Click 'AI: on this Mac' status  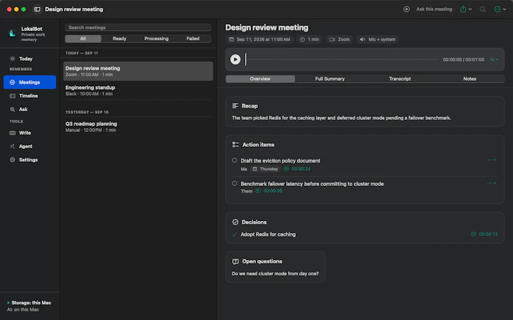(23, 309)
